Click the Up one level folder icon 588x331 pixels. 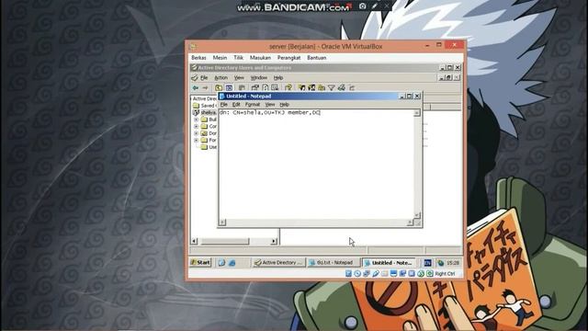coord(219,88)
